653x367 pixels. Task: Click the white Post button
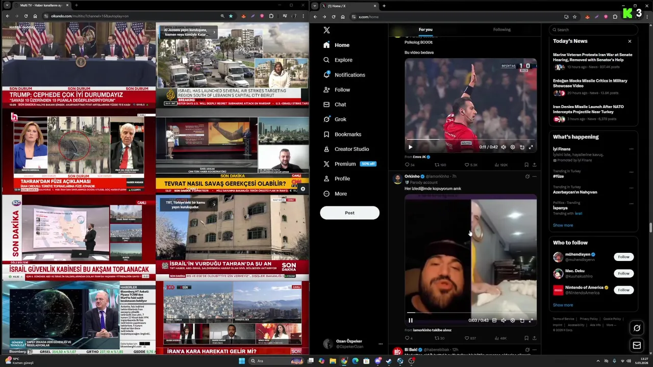(x=349, y=213)
